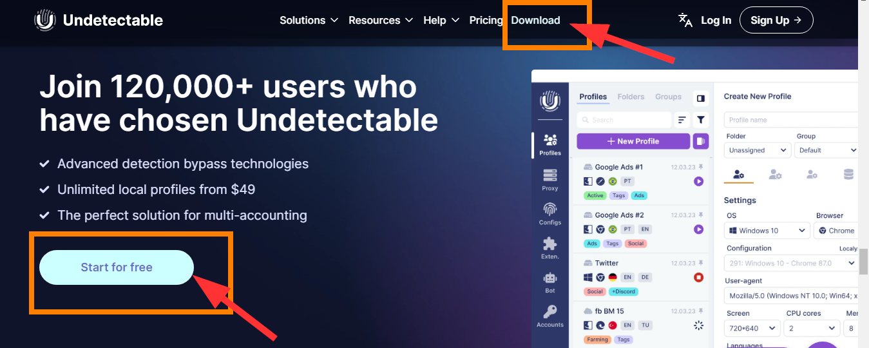Screen dimensions: 869x348
Task: Go to the Pricing page
Action: [486, 20]
